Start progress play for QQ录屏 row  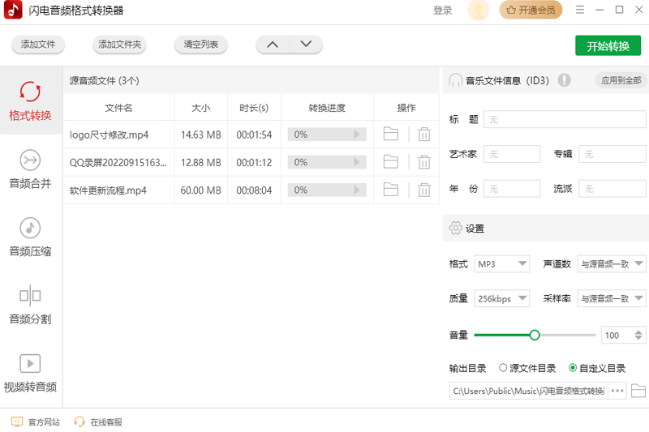(x=356, y=162)
